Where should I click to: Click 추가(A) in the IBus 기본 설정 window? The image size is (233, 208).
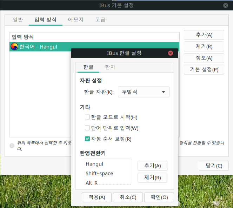[x=204, y=35]
